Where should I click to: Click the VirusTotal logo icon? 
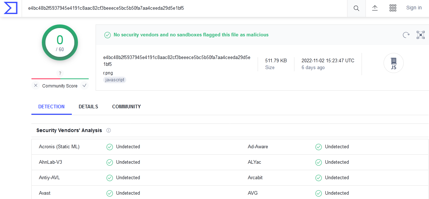[x=10, y=8]
